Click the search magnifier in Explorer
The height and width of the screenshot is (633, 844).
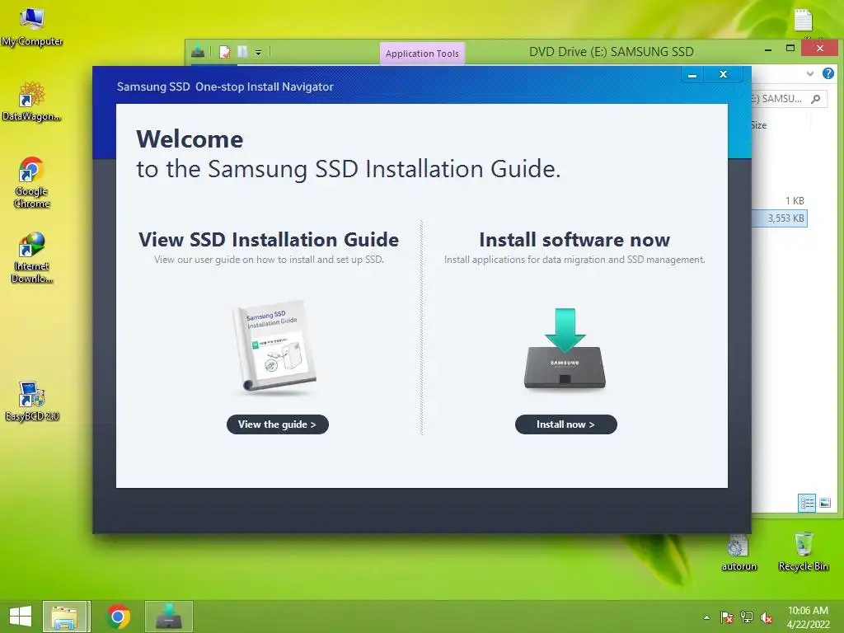click(x=816, y=99)
